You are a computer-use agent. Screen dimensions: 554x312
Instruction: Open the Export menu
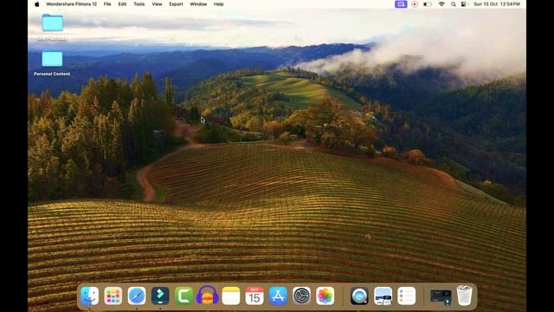(176, 4)
